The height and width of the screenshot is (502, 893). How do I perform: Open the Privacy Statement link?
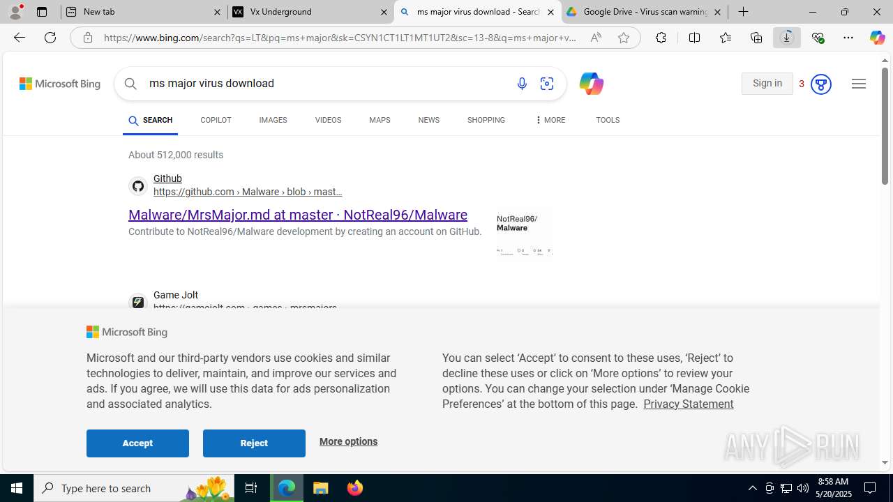[x=688, y=404]
